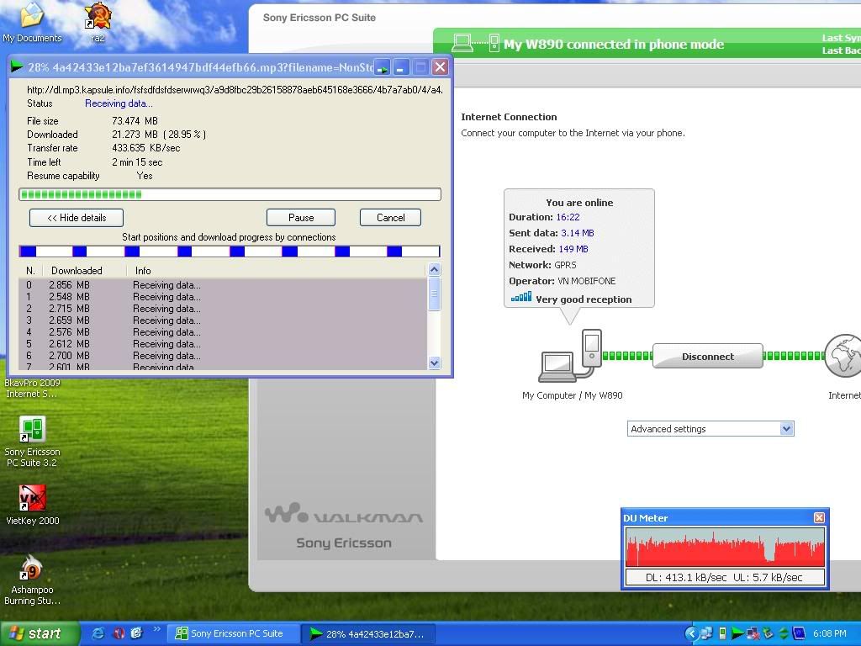
Task: Click the tray-minimize button with green arrow in download dialog
Action: click(x=383, y=67)
